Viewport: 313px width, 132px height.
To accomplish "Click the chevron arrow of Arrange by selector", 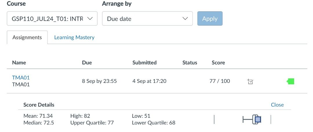I will point(185,18).
